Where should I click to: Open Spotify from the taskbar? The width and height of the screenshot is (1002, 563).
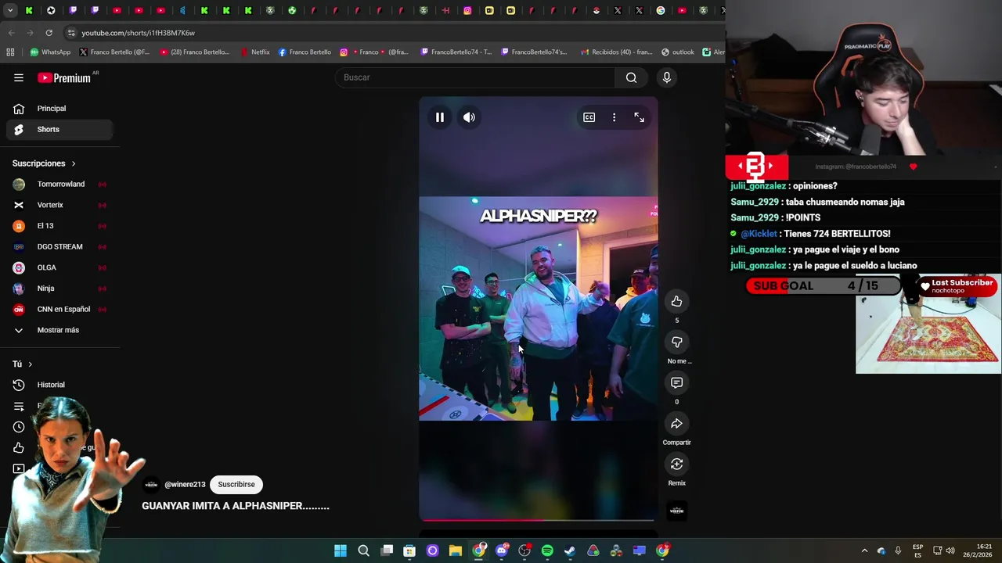[x=547, y=550]
